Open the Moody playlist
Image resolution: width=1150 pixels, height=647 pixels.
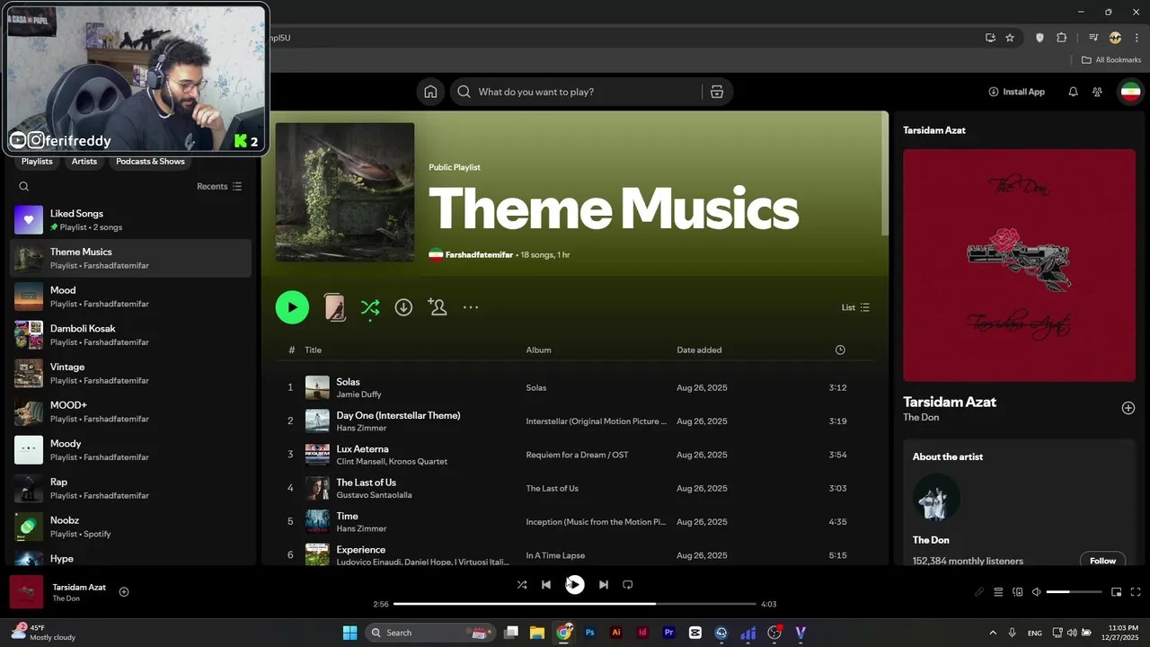click(130, 450)
